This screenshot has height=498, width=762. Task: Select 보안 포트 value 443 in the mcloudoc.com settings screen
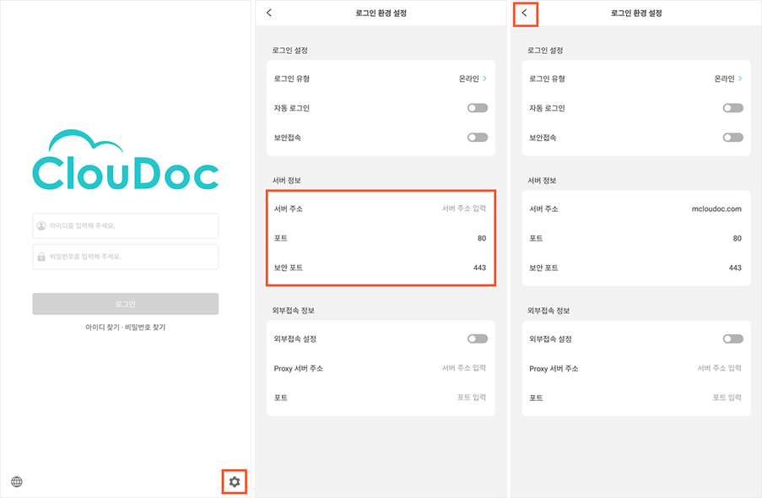coord(735,268)
